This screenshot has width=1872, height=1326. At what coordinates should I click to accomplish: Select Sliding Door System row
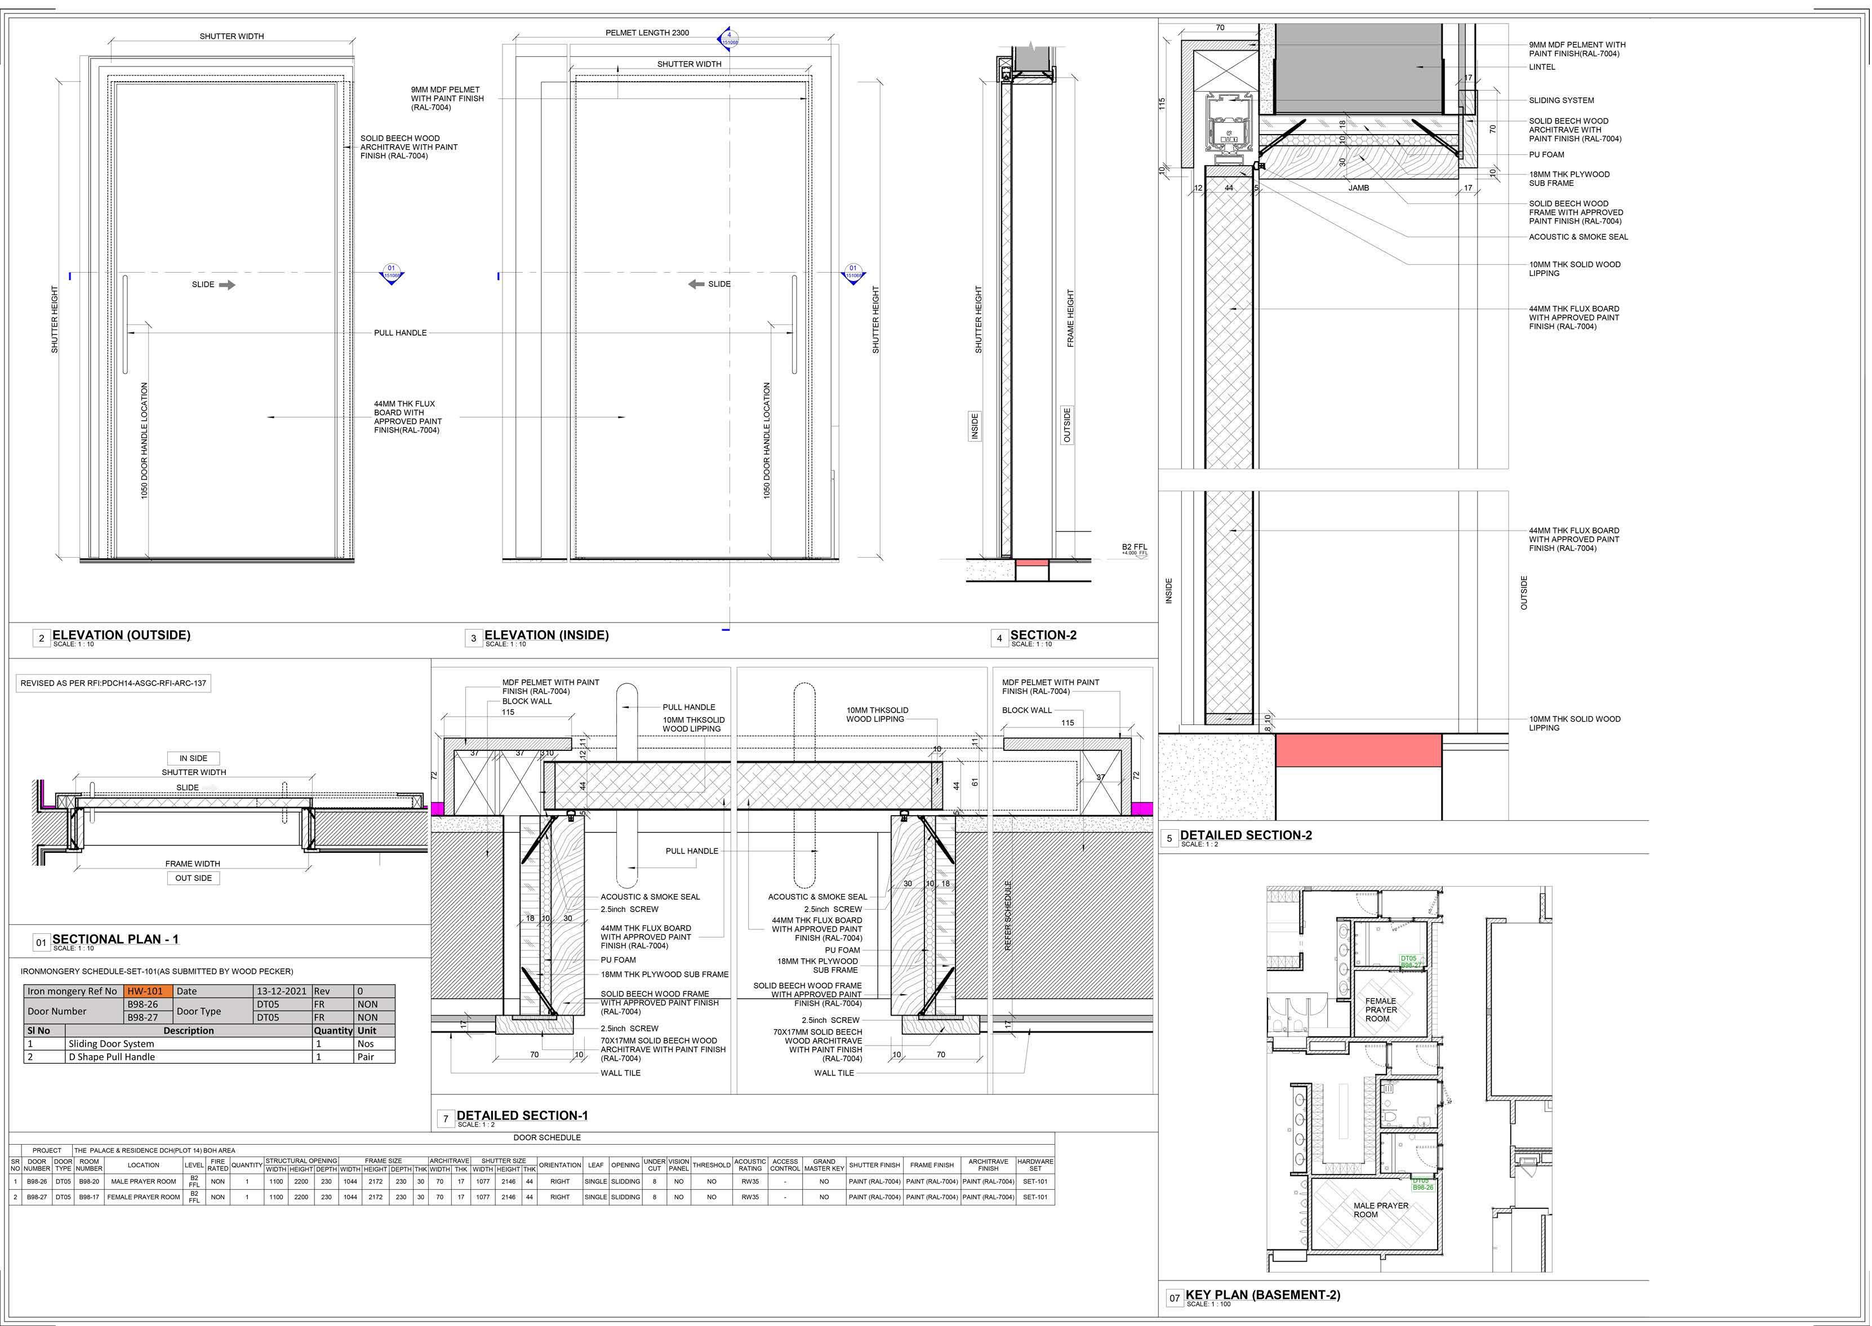tap(209, 1043)
